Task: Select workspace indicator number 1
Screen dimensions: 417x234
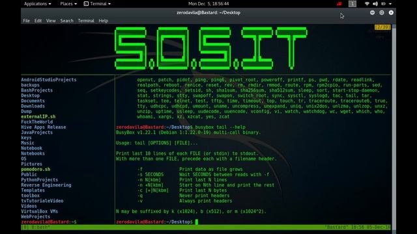Action: coord(352,4)
